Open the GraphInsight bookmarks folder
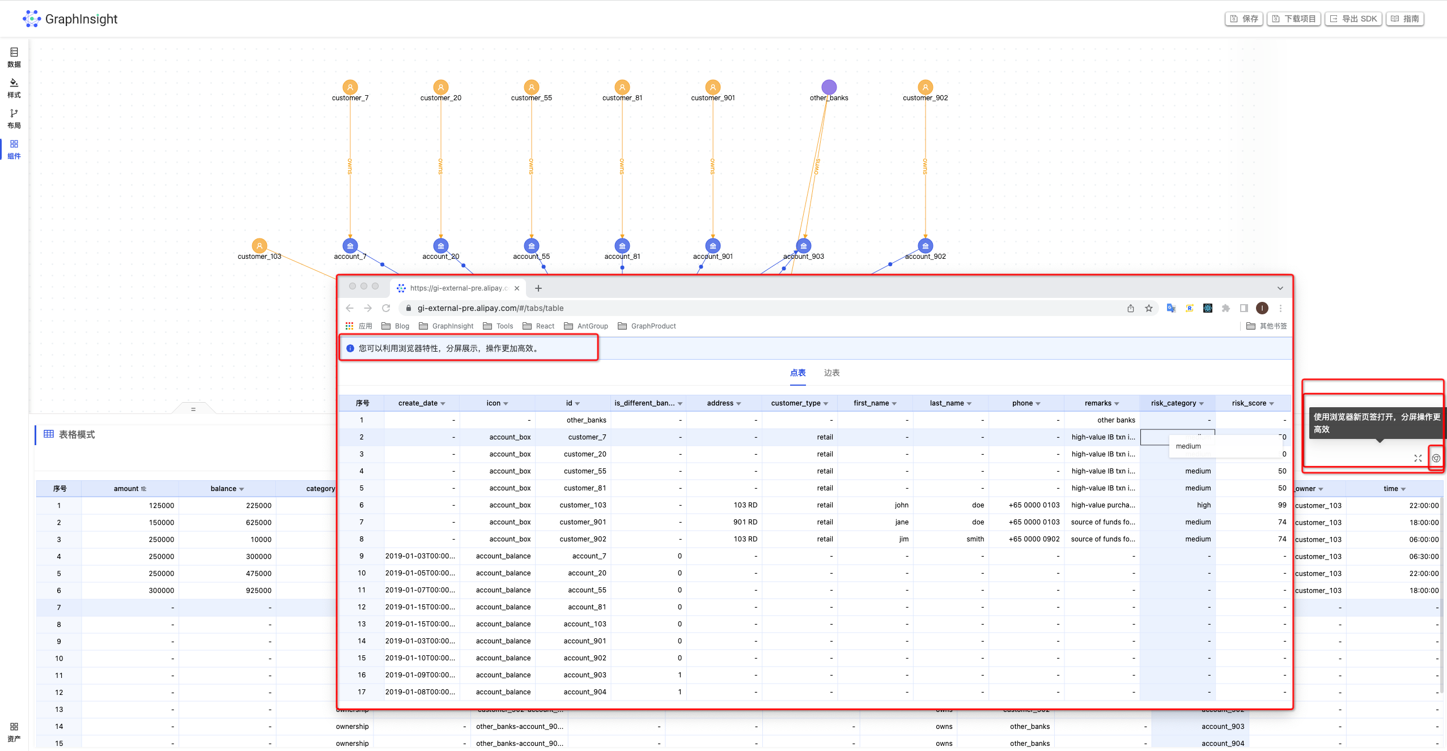 pyautogui.click(x=446, y=326)
